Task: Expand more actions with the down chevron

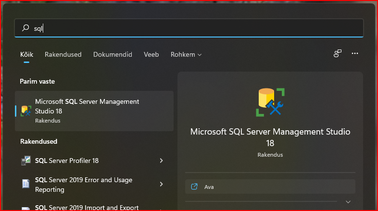Action: pos(348,202)
